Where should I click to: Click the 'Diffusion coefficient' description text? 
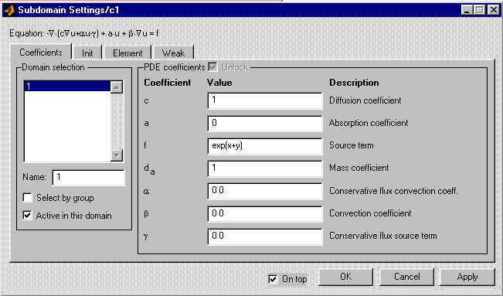point(365,100)
